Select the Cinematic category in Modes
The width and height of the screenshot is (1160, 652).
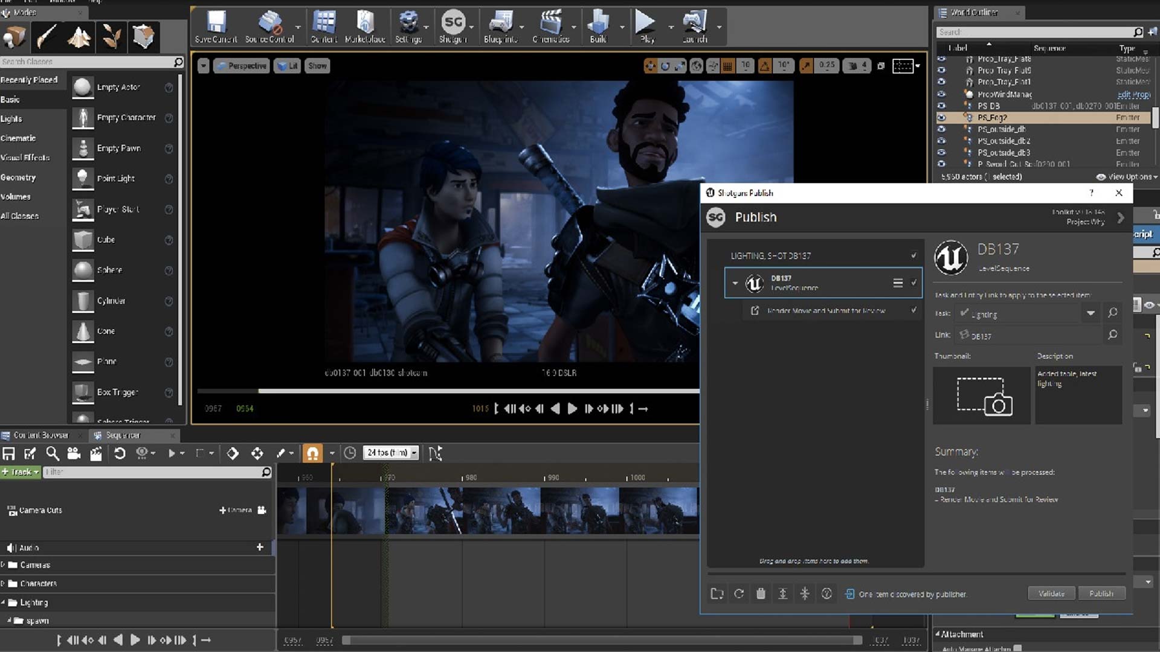pyautogui.click(x=18, y=138)
